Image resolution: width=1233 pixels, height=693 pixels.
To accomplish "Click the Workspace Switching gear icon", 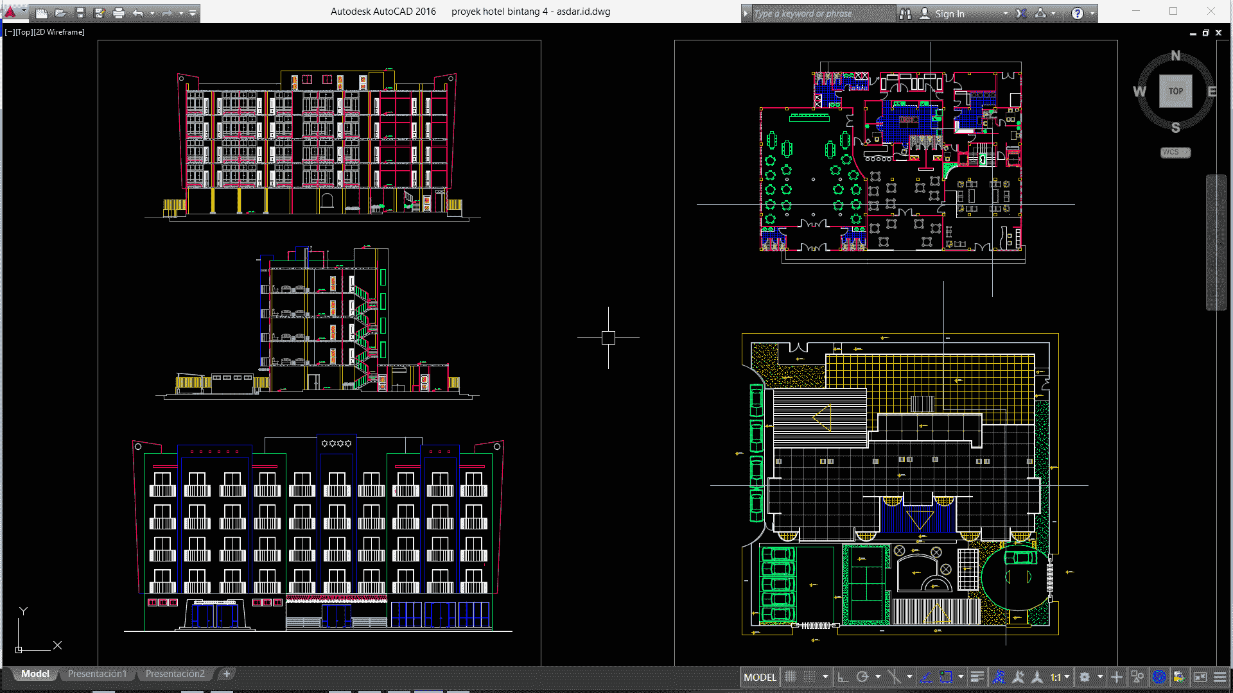I will [1085, 677].
